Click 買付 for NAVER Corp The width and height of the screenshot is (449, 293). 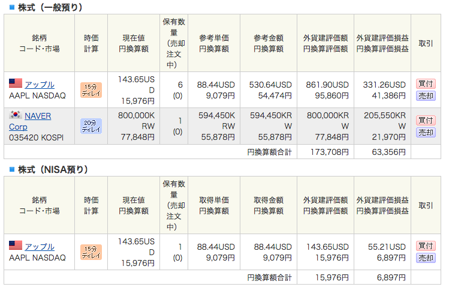point(426,120)
